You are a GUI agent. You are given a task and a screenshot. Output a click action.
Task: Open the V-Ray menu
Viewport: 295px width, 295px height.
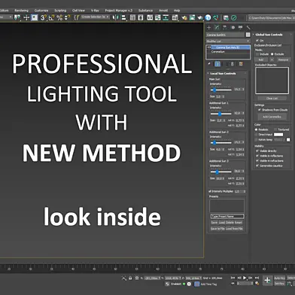[95, 11]
